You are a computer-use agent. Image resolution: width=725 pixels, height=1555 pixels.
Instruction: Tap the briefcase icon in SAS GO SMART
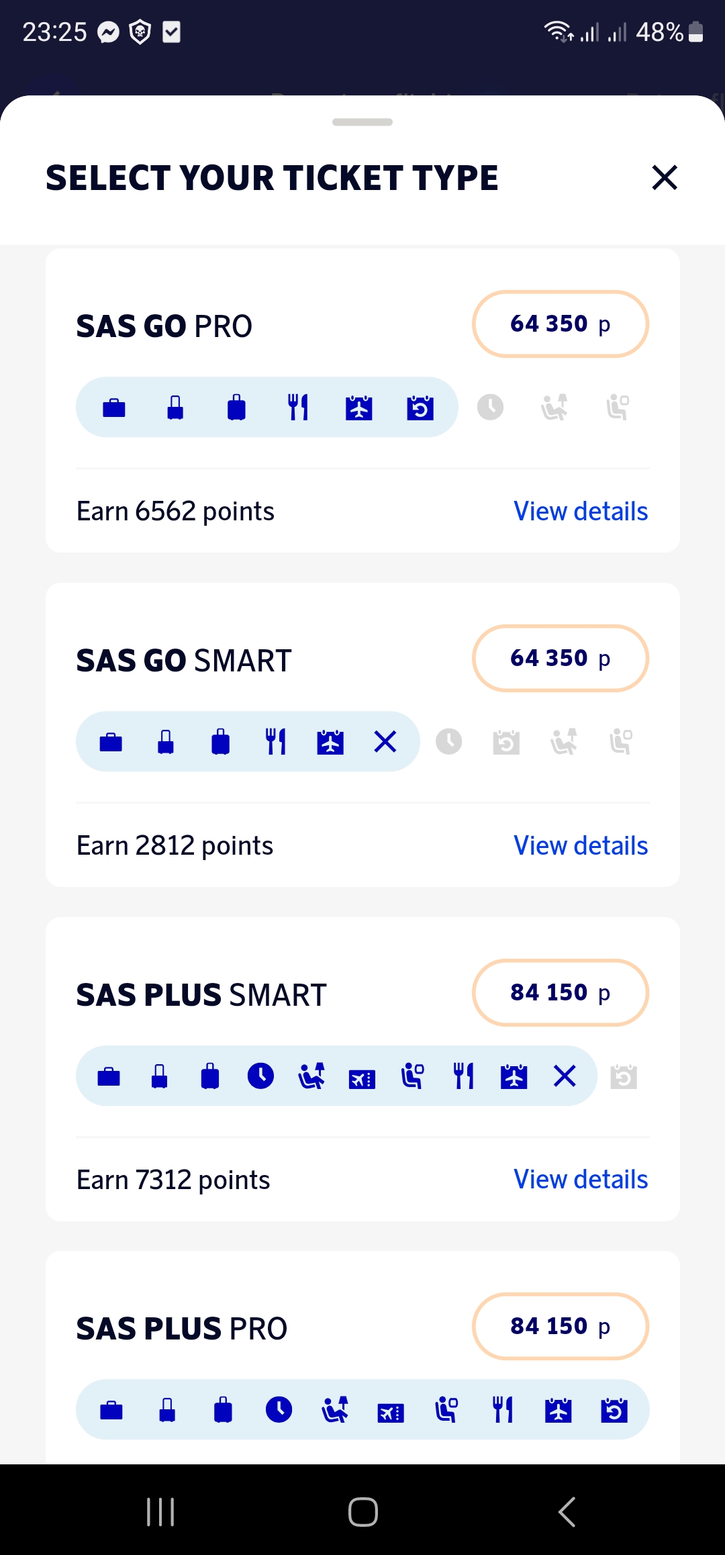click(111, 742)
